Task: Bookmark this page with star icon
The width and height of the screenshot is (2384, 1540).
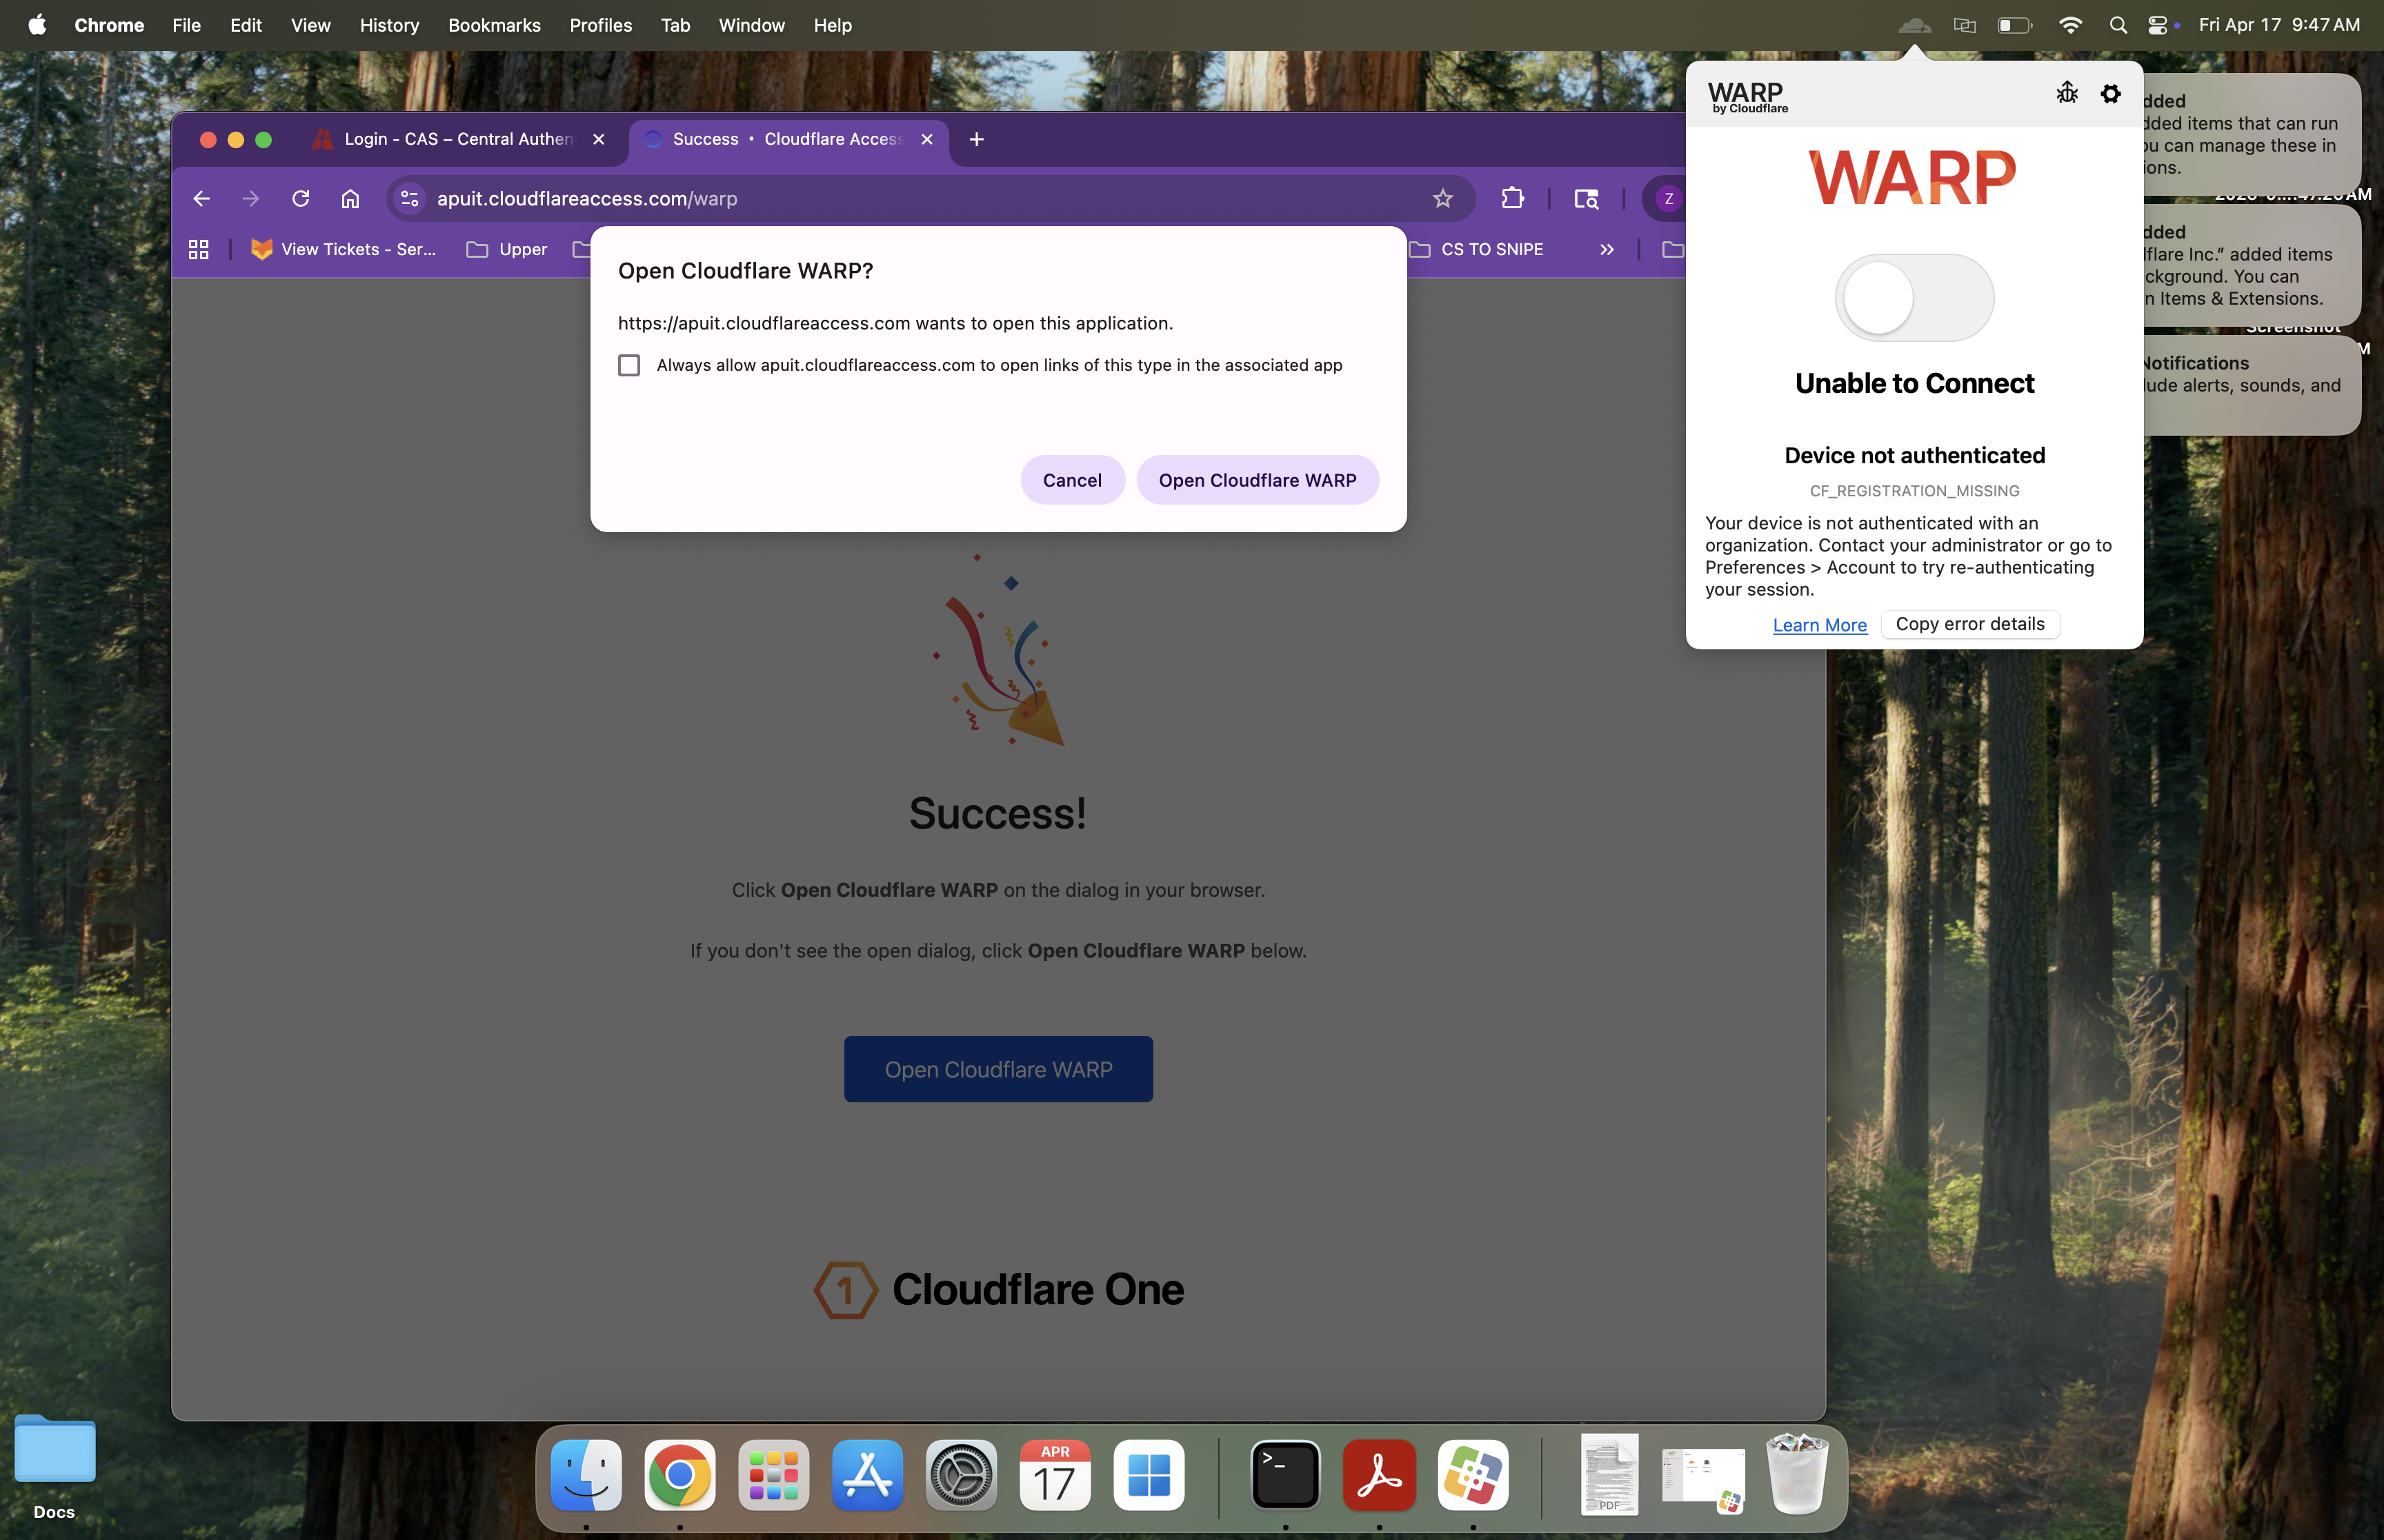Action: 1442,199
